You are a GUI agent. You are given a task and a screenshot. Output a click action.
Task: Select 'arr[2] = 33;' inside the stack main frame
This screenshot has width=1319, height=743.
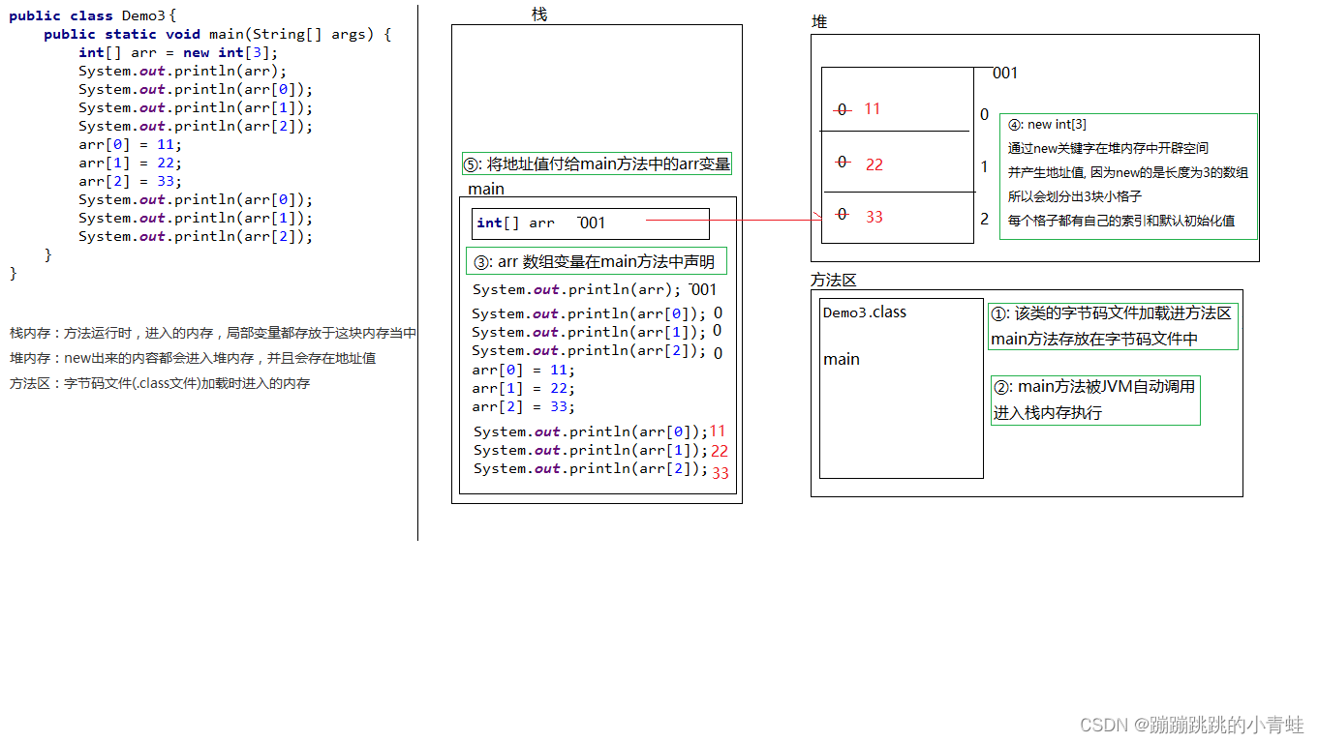point(523,406)
